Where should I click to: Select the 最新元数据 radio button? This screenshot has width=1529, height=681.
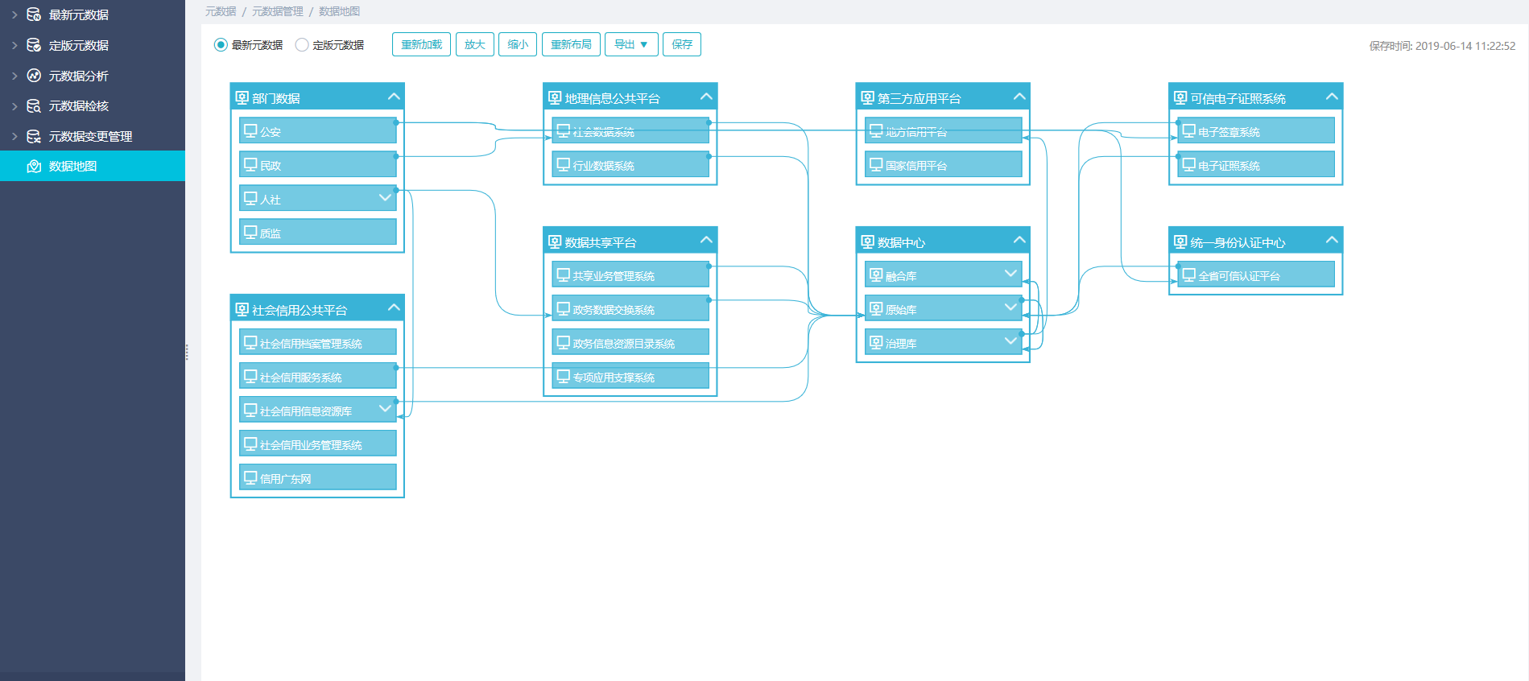[x=221, y=45]
